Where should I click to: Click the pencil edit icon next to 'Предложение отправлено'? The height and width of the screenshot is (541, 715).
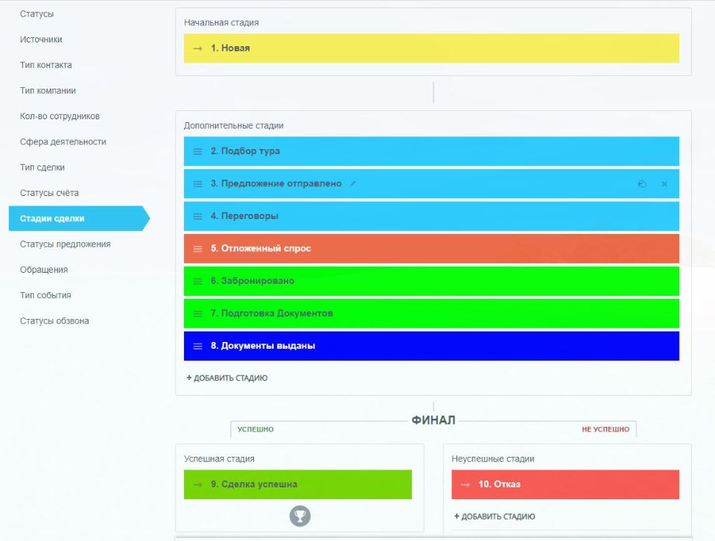(353, 184)
